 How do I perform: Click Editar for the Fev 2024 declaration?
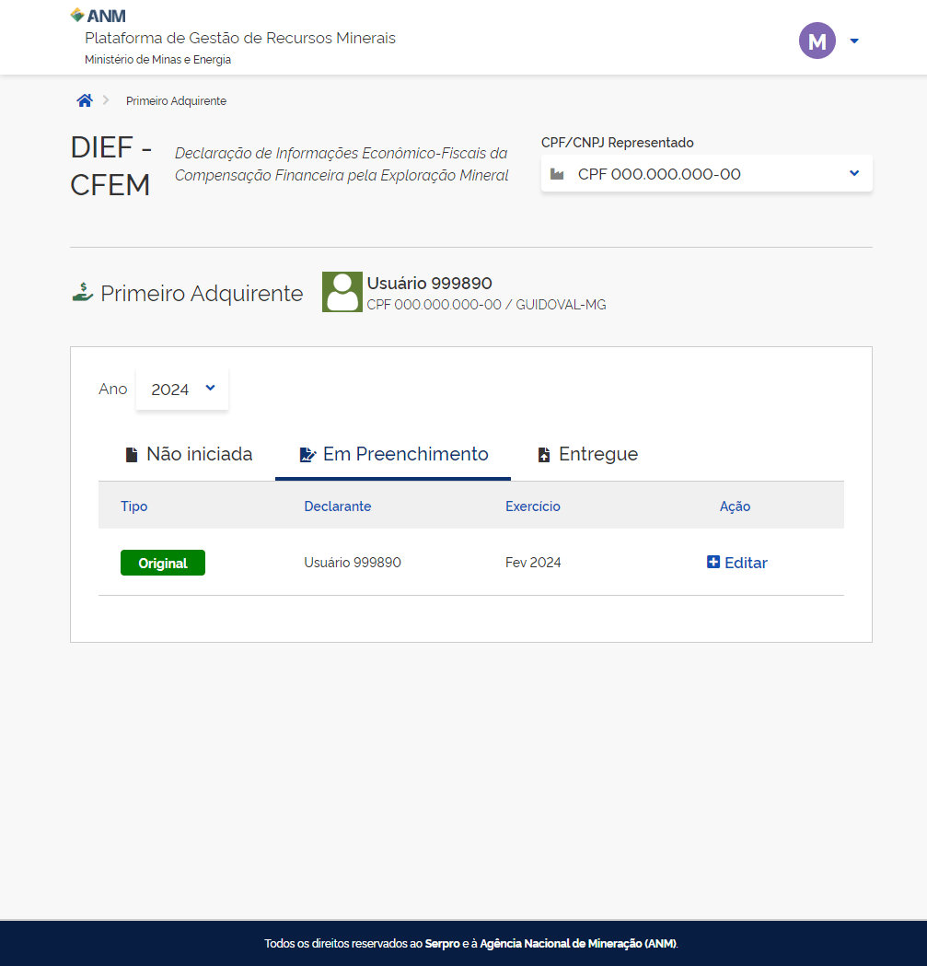click(x=745, y=563)
